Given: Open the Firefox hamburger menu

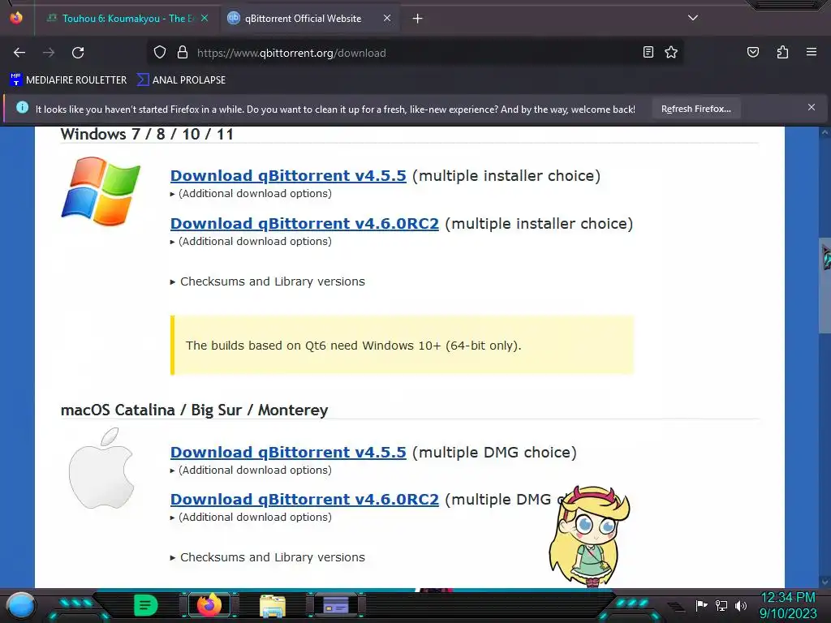Looking at the screenshot, I should pos(812,52).
